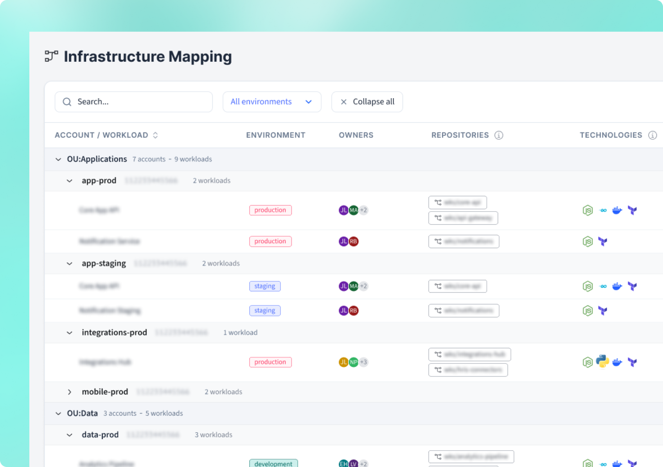Click the RB avatar in the app-prod production row
The height and width of the screenshot is (467, 663).
354,242
